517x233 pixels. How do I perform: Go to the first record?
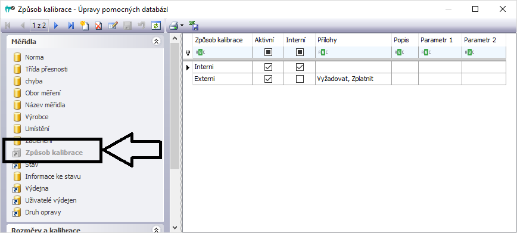coord(8,26)
